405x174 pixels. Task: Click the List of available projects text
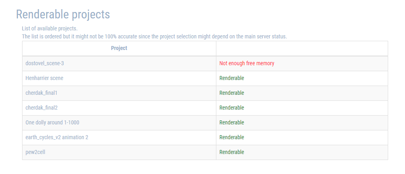50,28
